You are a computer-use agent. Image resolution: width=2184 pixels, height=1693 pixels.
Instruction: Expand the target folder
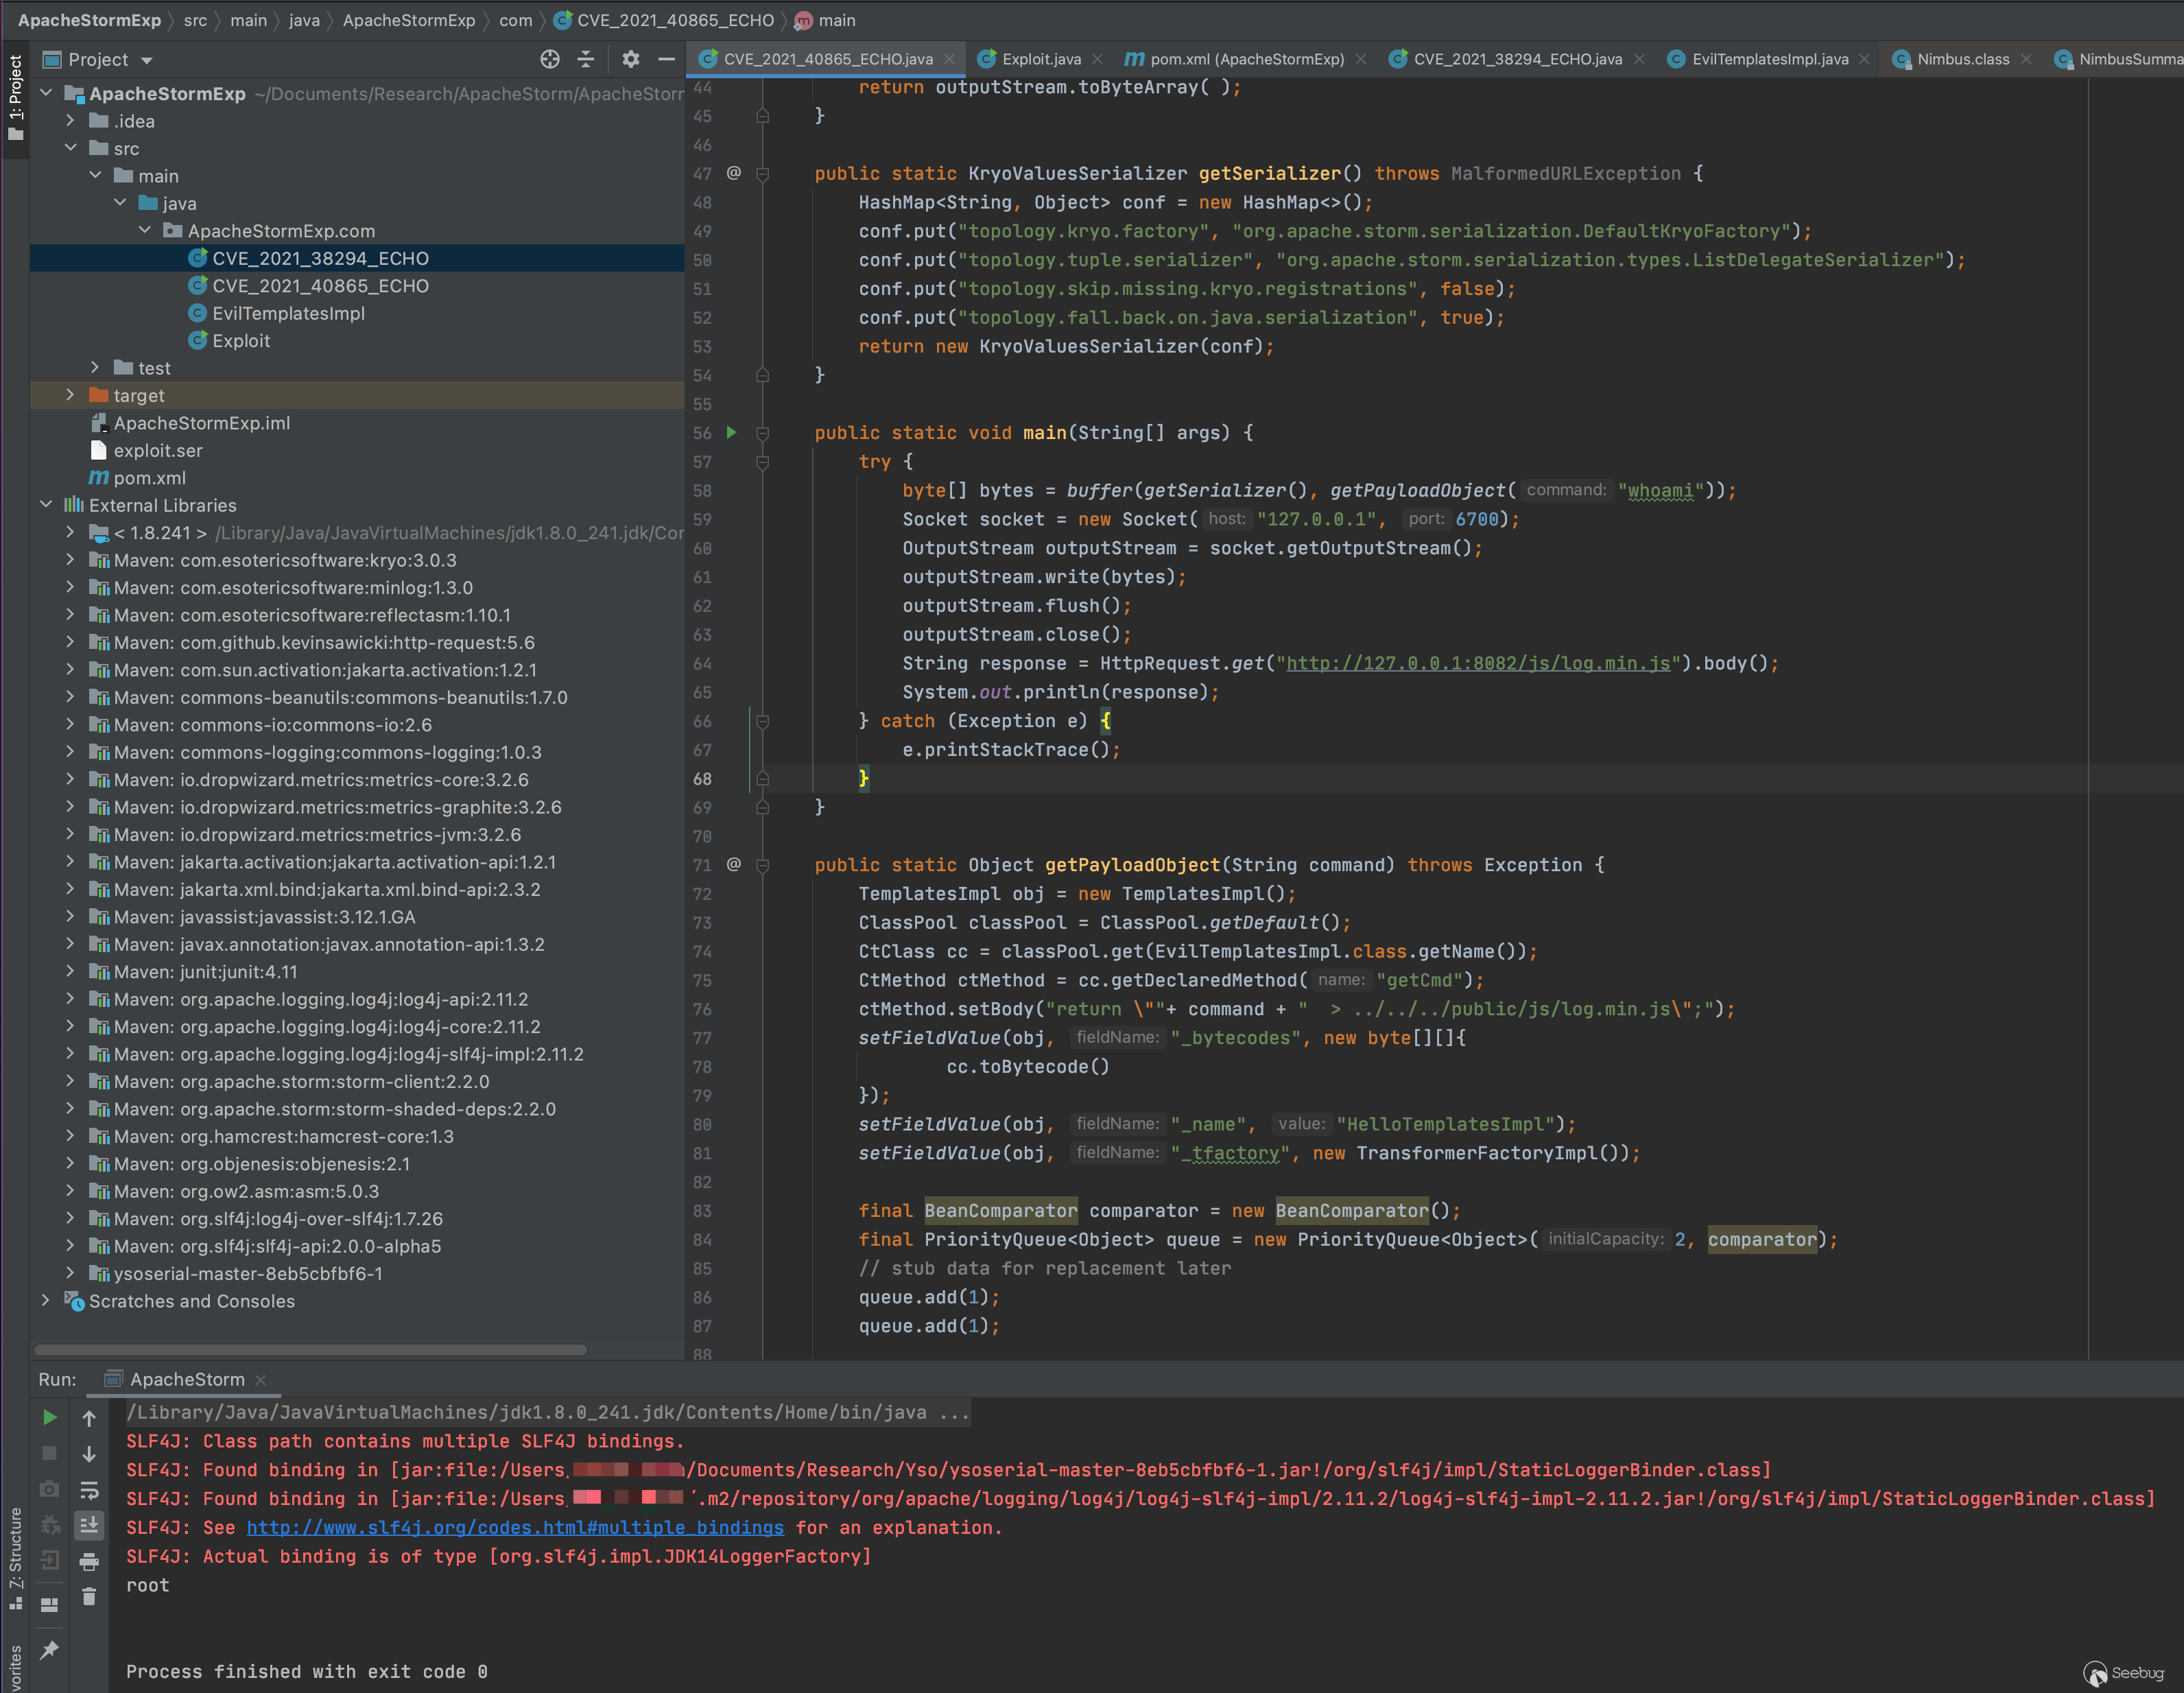pyautogui.click(x=70, y=395)
